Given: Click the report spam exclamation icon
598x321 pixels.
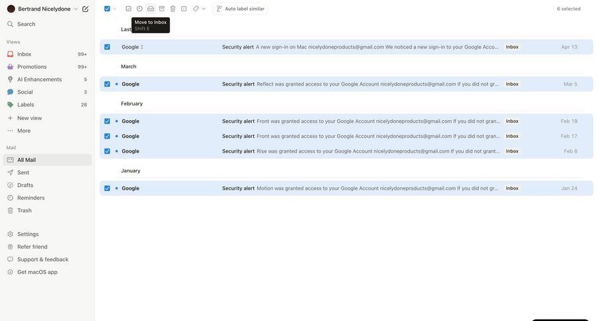Looking at the screenshot, I should click(x=184, y=9).
